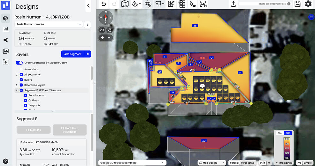Uncheck the Annotations checkbox
This screenshot has height=166, width=315.
26,95
